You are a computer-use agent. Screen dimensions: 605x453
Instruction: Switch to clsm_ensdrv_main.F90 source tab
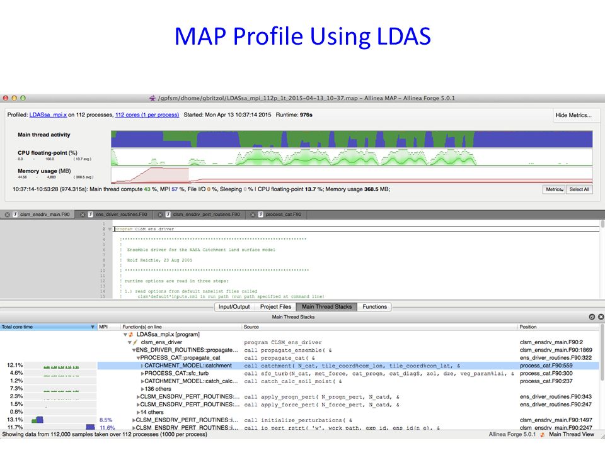pos(37,215)
